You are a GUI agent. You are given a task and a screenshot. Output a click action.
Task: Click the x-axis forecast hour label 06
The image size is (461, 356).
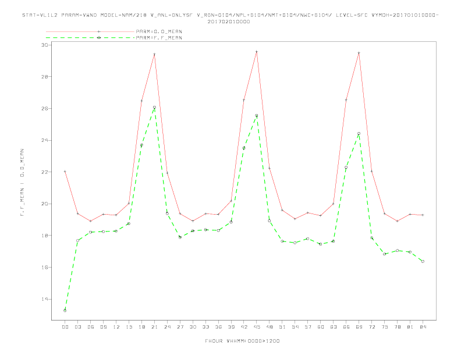91,327
